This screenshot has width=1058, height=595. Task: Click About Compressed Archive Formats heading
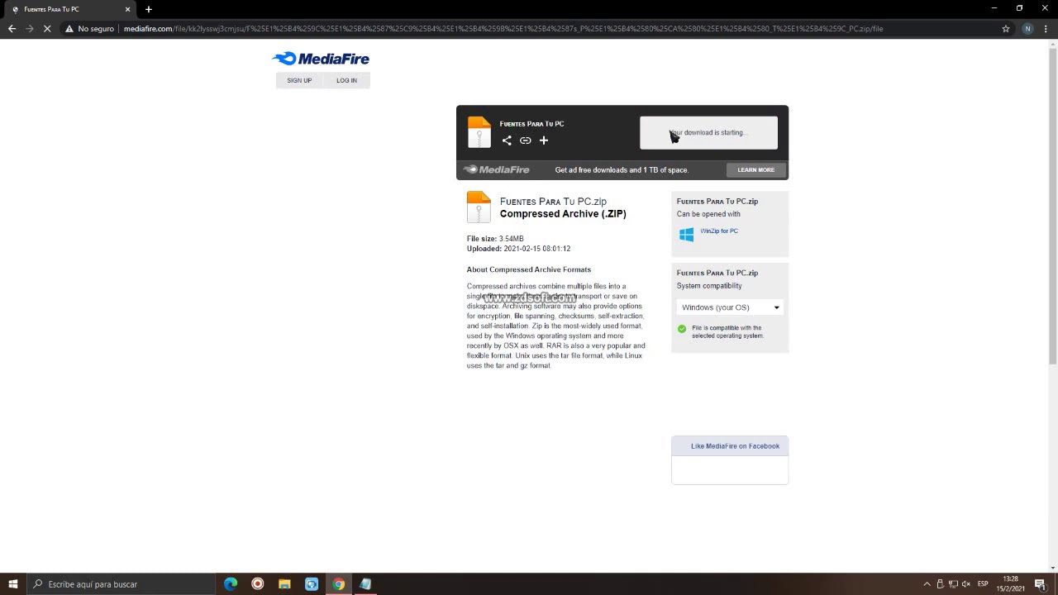529,269
